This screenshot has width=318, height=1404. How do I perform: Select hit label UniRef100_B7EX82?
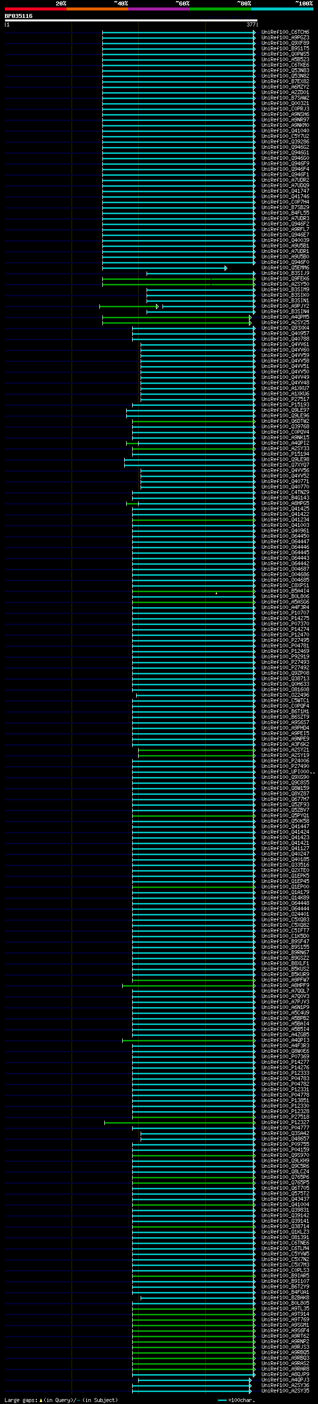coord(285,81)
